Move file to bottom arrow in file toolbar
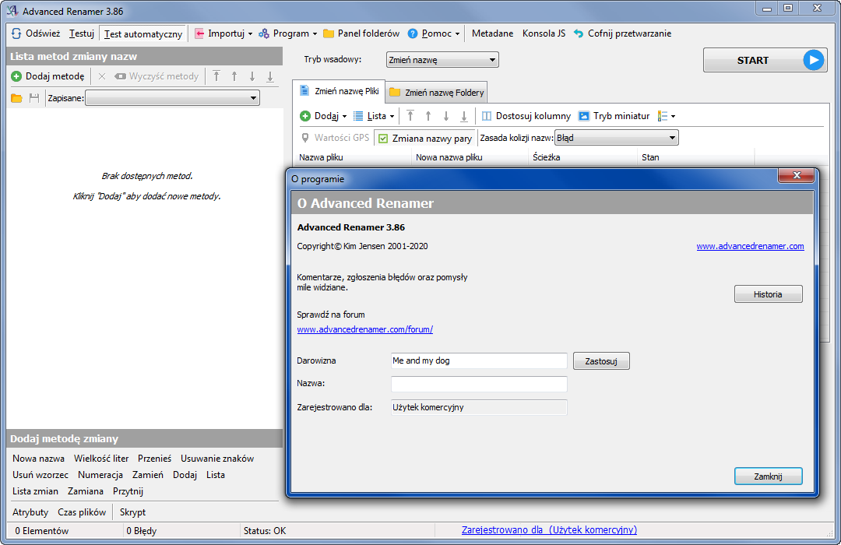 pyautogui.click(x=464, y=116)
